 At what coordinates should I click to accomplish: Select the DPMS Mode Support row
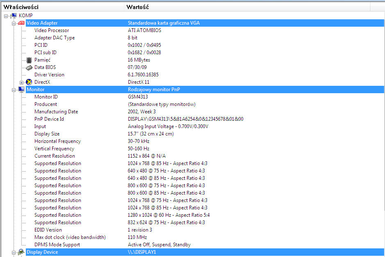(57, 245)
